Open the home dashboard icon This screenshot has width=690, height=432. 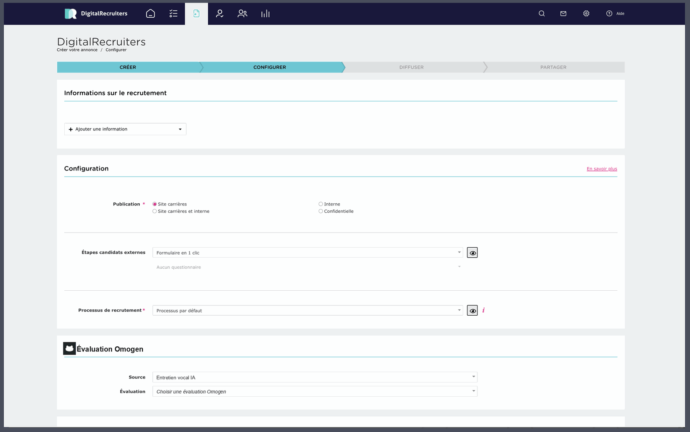(151, 14)
